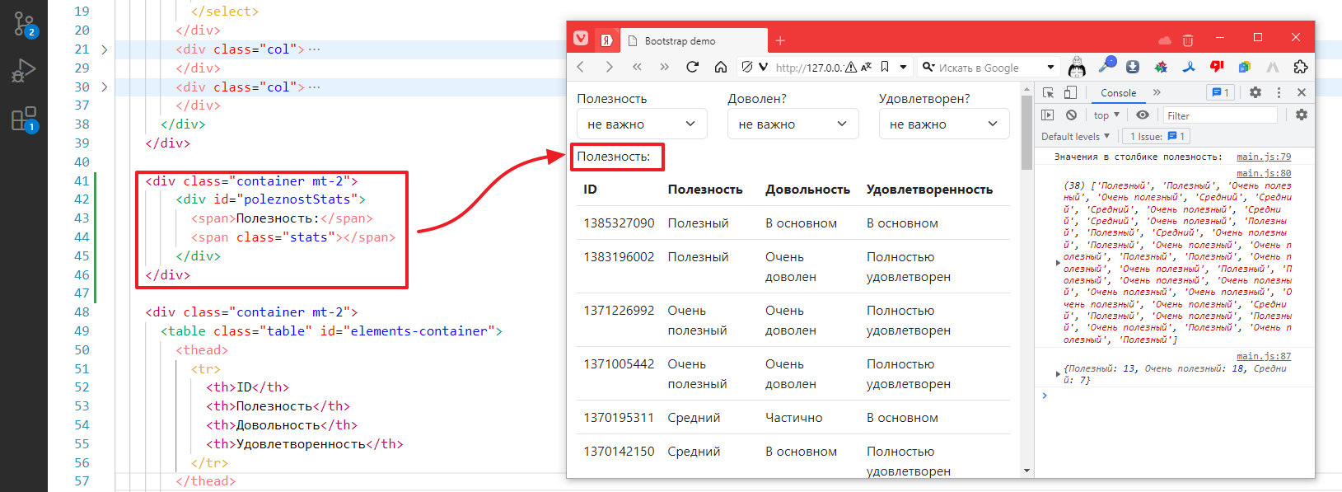Open the Default levels dropdown
This screenshot has height=492, width=1342.
click(1075, 137)
